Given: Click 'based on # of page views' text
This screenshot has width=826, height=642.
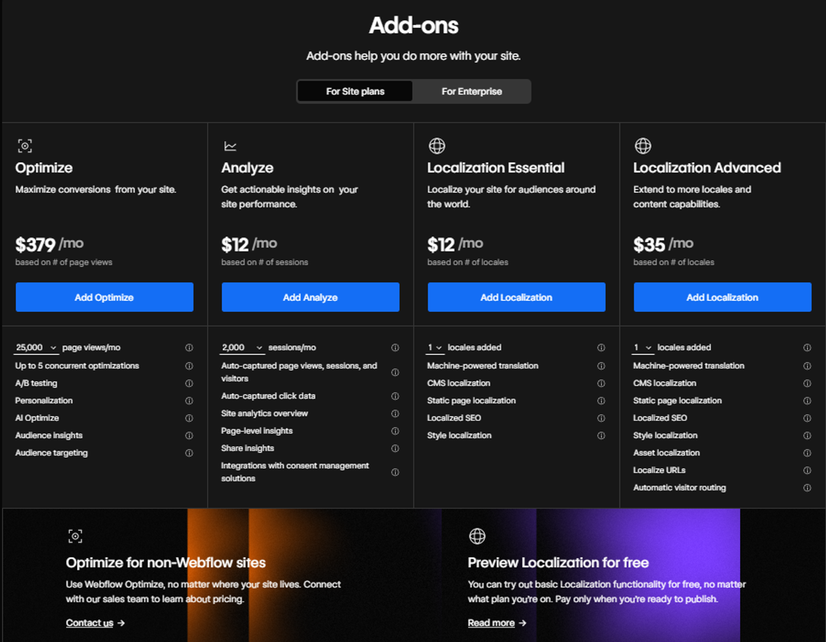Looking at the screenshot, I should pos(63,262).
